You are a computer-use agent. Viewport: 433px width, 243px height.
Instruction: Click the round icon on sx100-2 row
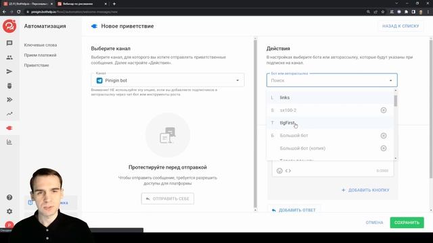coord(384,110)
